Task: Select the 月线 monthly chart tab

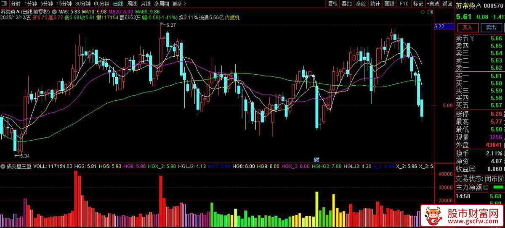Action: pos(145,4)
